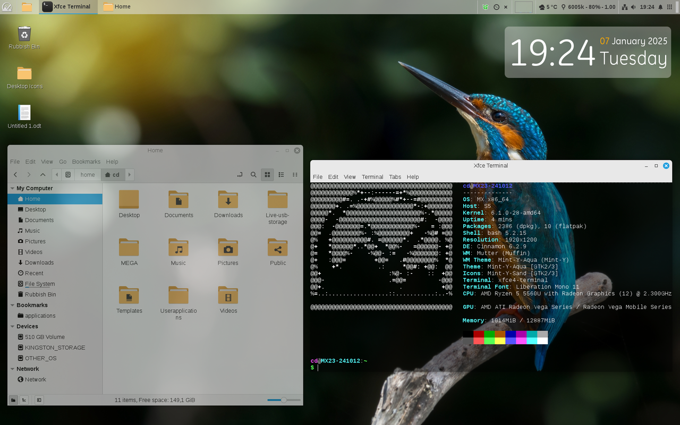This screenshot has height=425, width=680.
Task: Click the 'cd' path bar button
Action: [x=112, y=174]
